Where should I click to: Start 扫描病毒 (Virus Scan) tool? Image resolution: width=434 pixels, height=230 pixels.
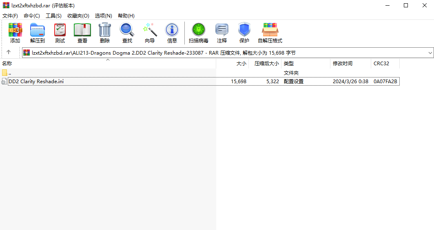coord(199,33)
